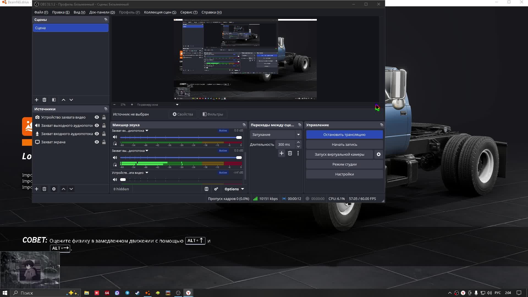
Task: Move source up in Sources panel
Action: (x=64, y=189)
